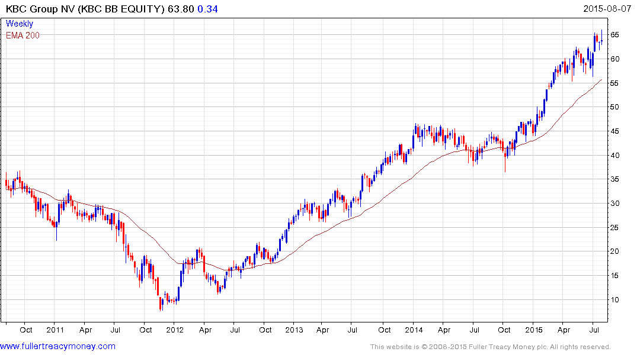
Task: Click the date 2015-08-07
Action: 607,8
